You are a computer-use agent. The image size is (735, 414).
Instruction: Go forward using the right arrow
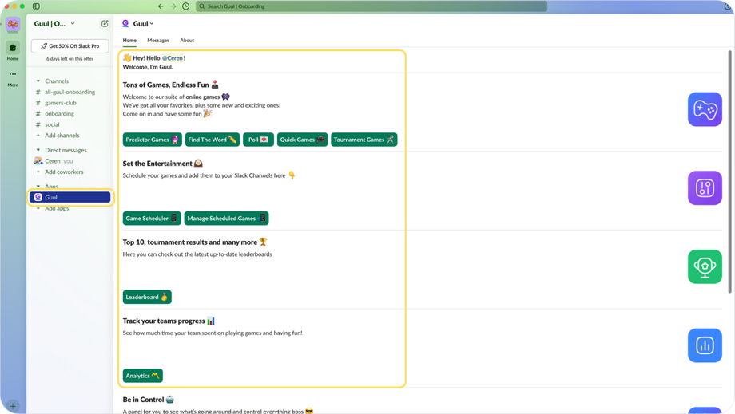click(x=173, y=6)
